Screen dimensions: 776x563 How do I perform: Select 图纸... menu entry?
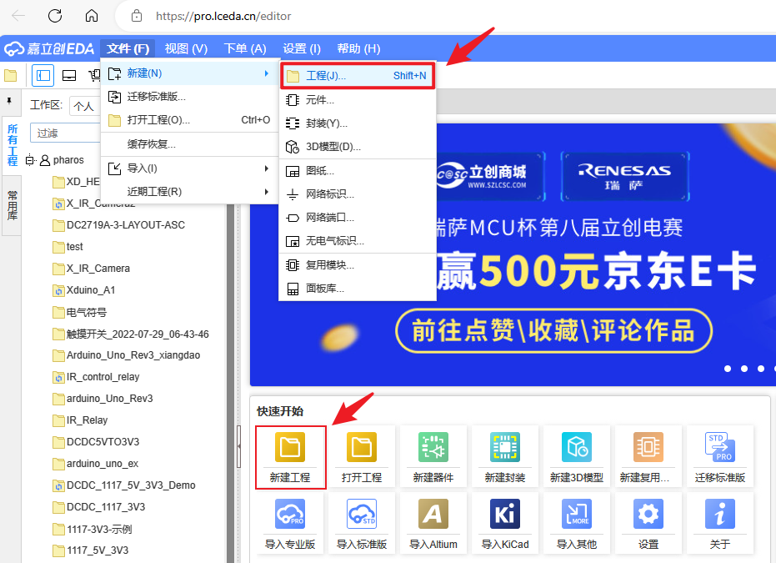(358, 171)
